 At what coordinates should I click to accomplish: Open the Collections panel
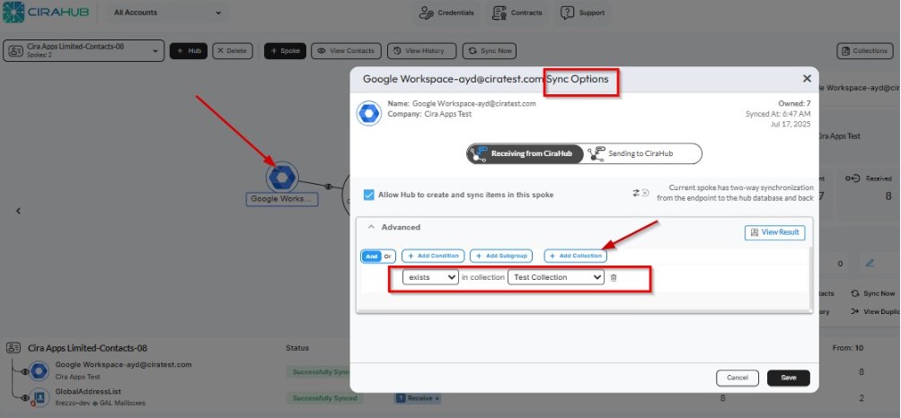(865, 51)
